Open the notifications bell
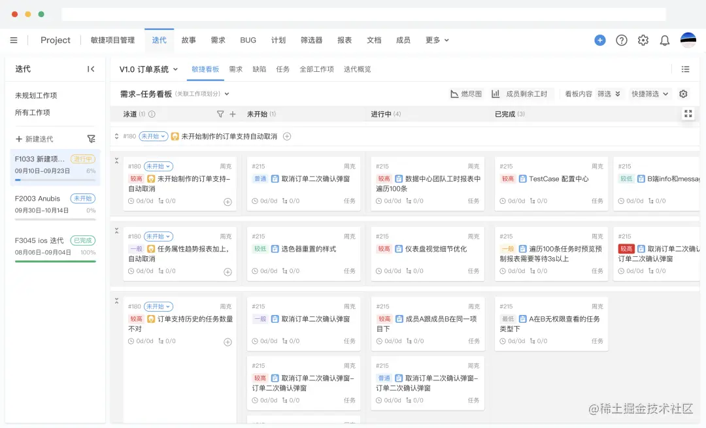The width and height of the screenshot is (706, 428). click(665, 41)
